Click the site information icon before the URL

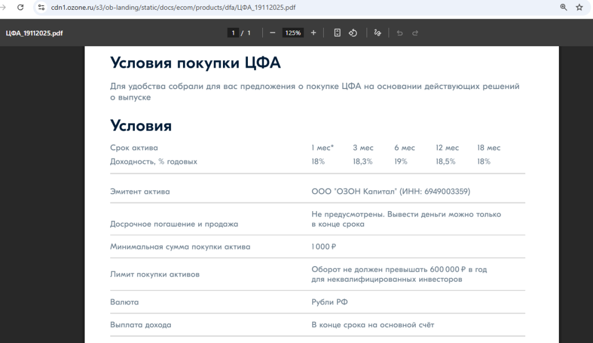41,8
